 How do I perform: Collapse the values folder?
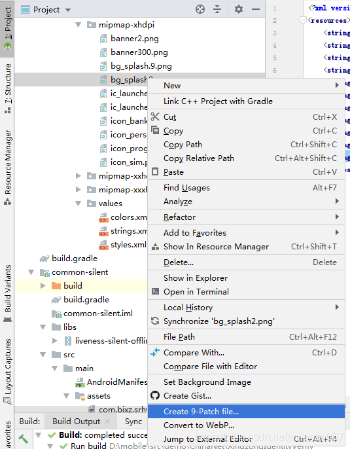click(x=78, y=204)
